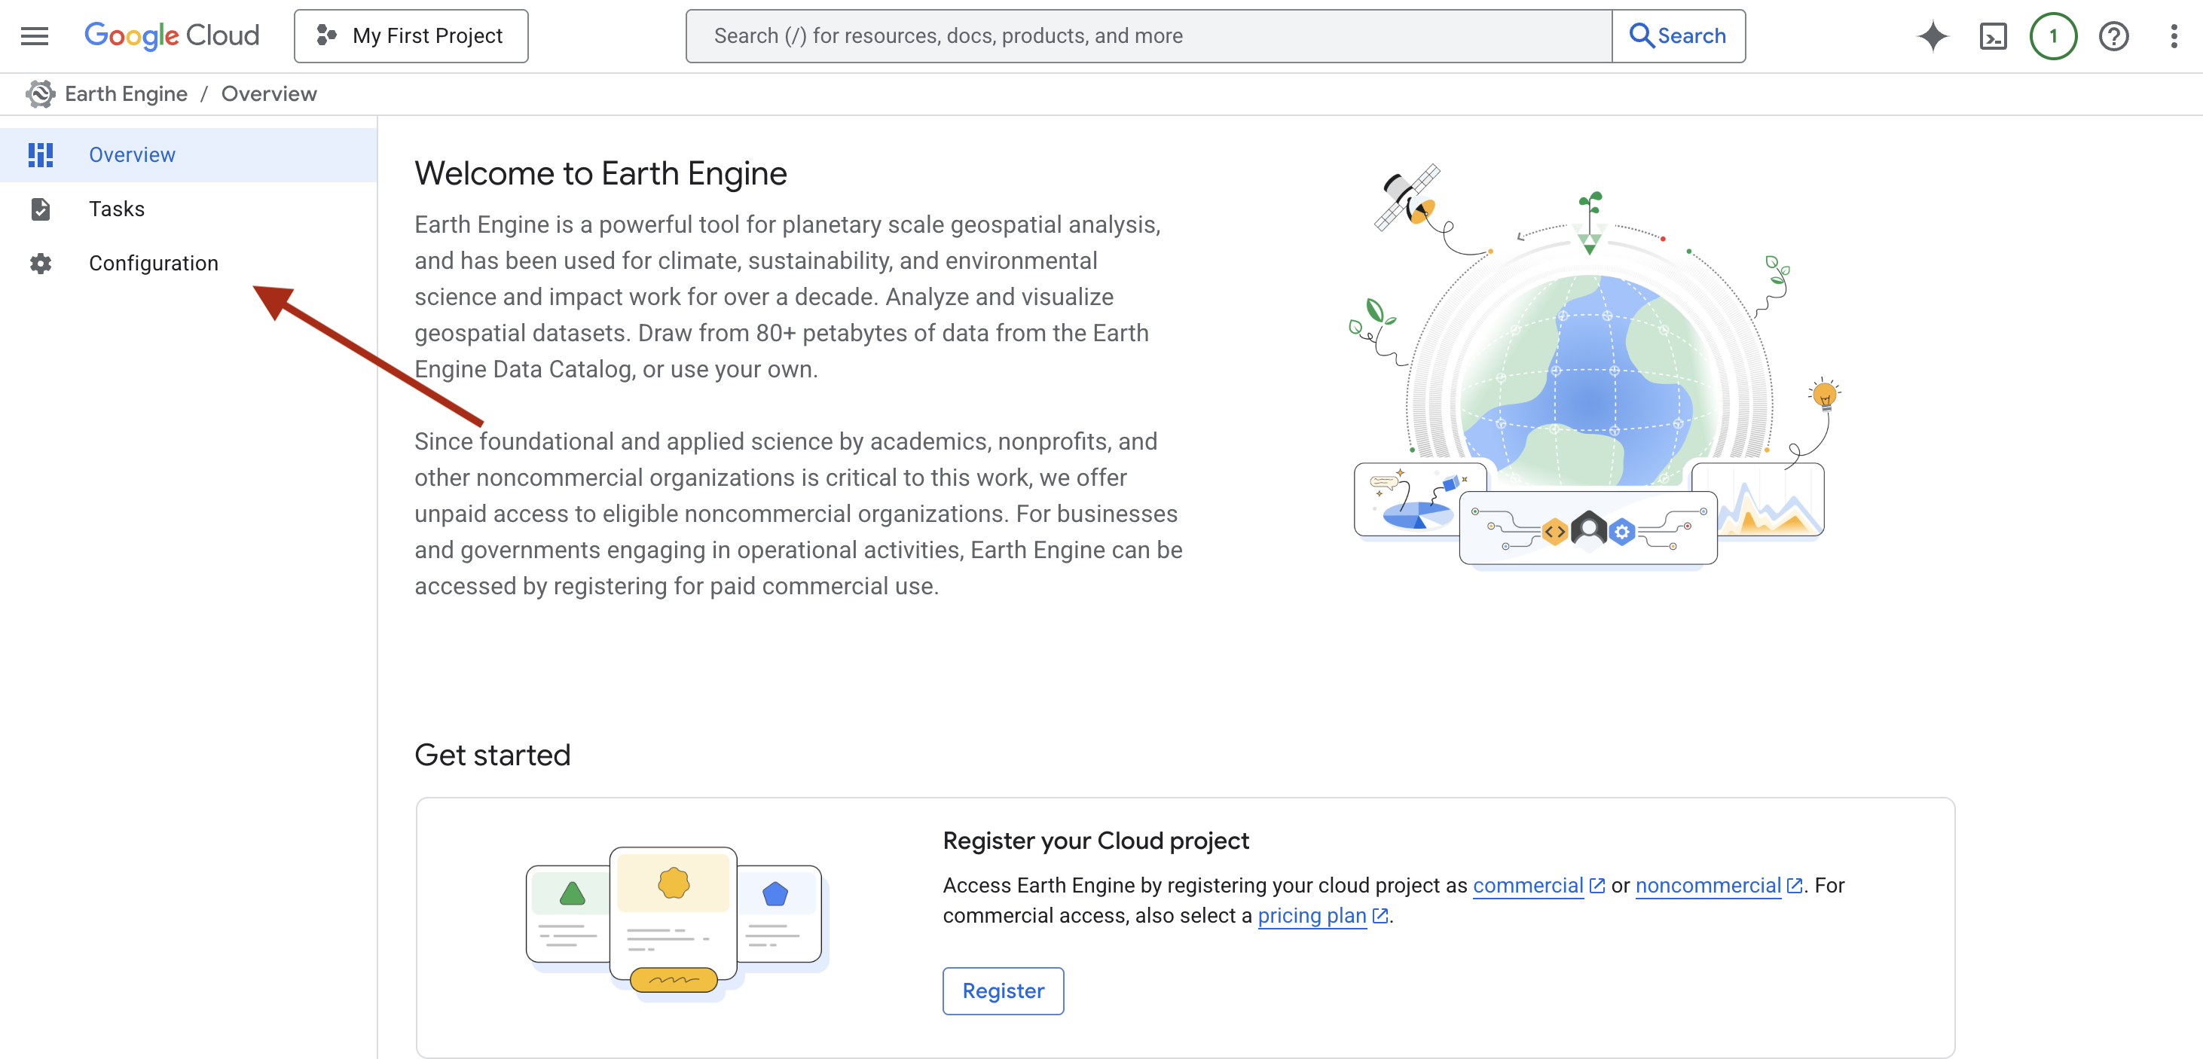
Task: Open notifications badge showing 1
Action: click(2052, 36)
